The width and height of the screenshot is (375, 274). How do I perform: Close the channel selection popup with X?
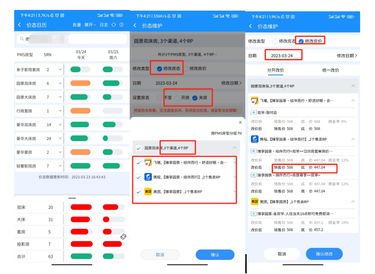240,122
